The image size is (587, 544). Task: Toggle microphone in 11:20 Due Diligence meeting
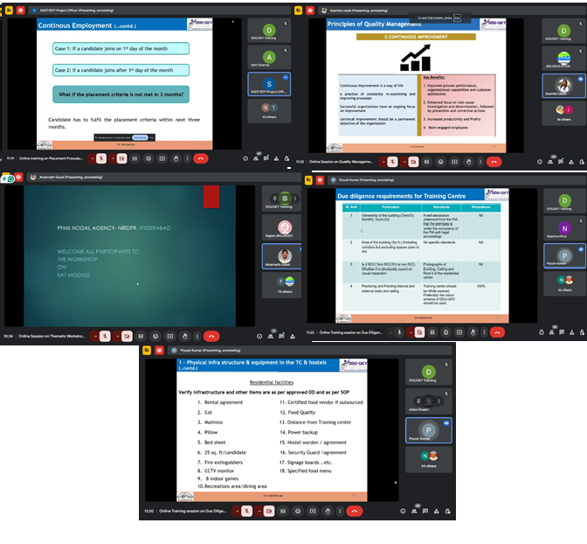pyautogui.click(x=399, y=332)
